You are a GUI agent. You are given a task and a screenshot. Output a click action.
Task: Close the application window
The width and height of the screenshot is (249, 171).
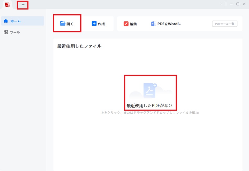[x=244, y=4]
